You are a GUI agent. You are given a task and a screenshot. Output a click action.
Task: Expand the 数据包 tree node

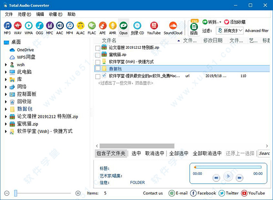[6, 109]
